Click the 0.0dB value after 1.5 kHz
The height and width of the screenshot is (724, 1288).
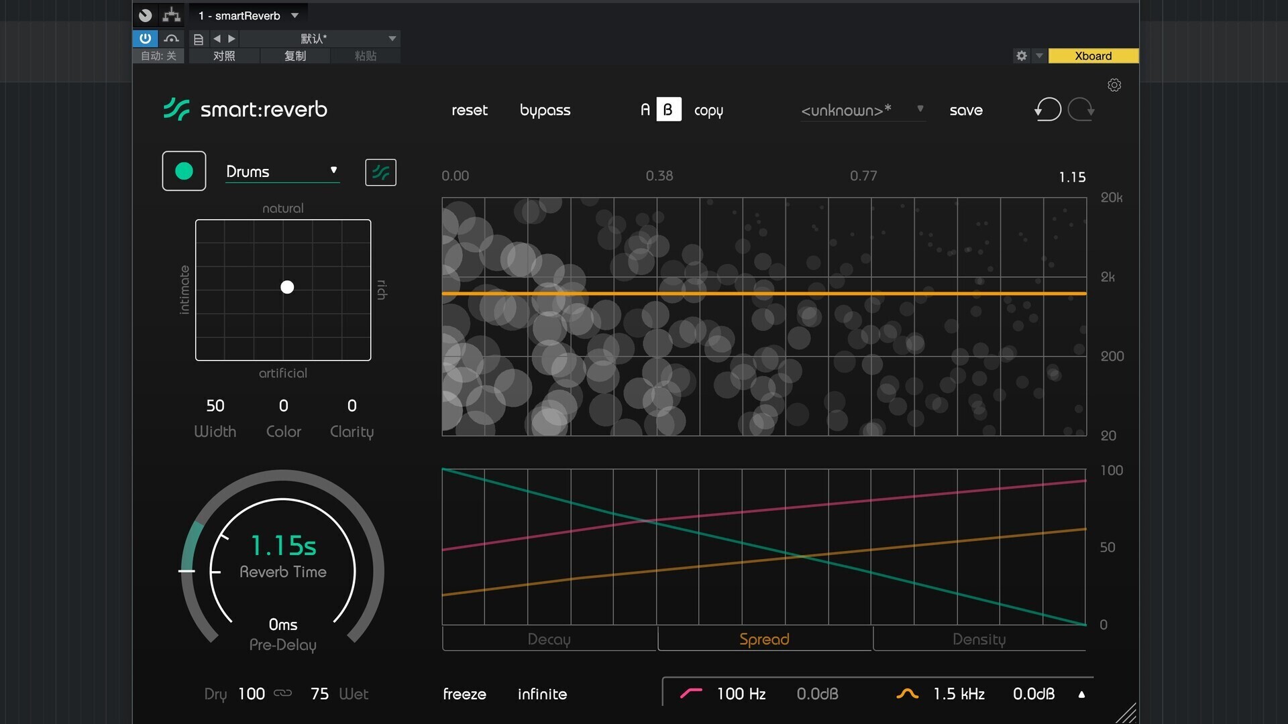point(1034,694)
